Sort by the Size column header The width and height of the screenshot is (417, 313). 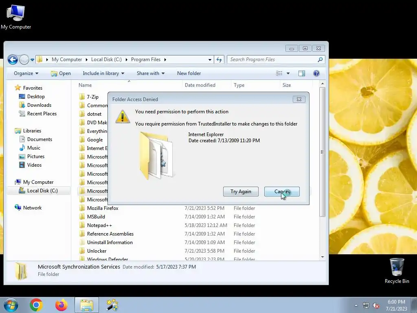(x=296, y=85)
